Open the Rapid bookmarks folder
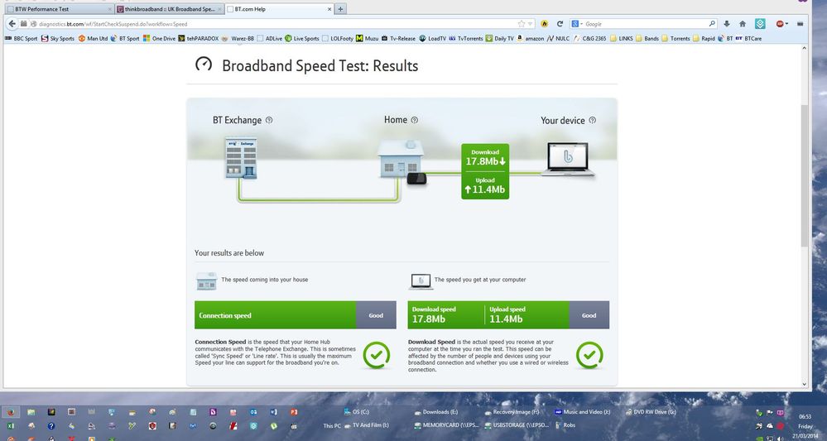Screen dimensions: 827x441 (x=704, y=38)
